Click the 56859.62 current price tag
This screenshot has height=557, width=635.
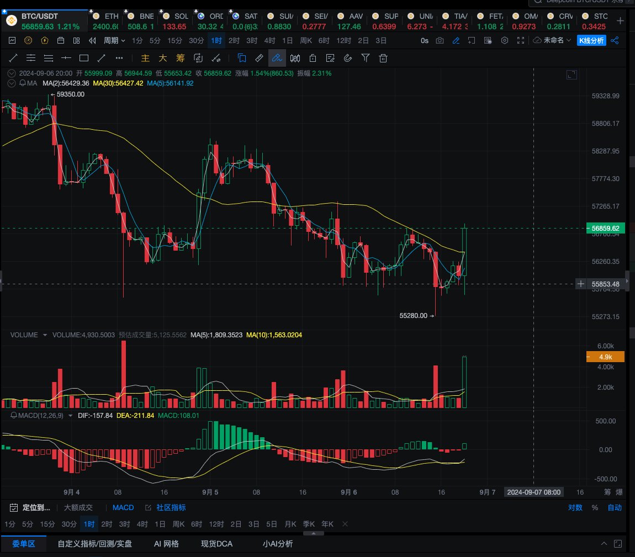605,228
